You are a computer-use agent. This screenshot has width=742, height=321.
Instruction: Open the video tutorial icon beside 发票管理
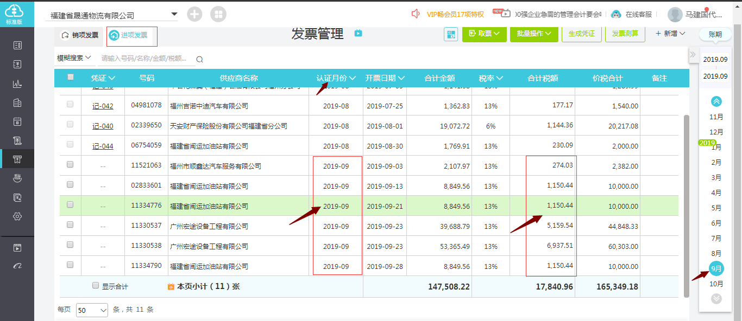coord(359,34)
